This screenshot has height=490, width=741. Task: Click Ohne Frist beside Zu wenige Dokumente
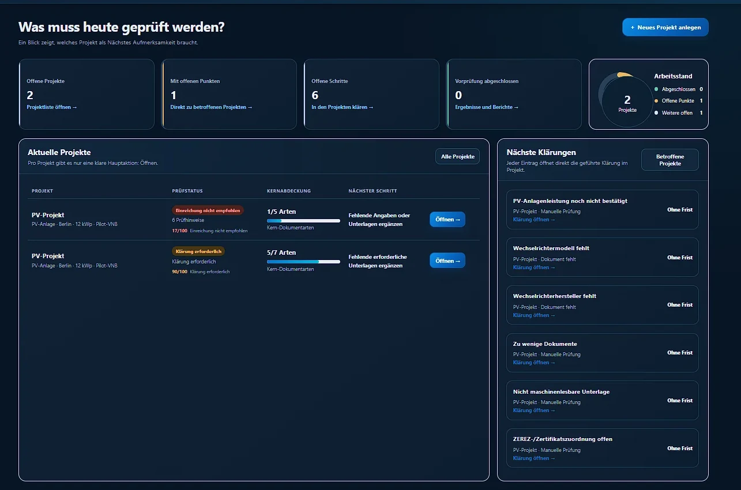point(680,353)
